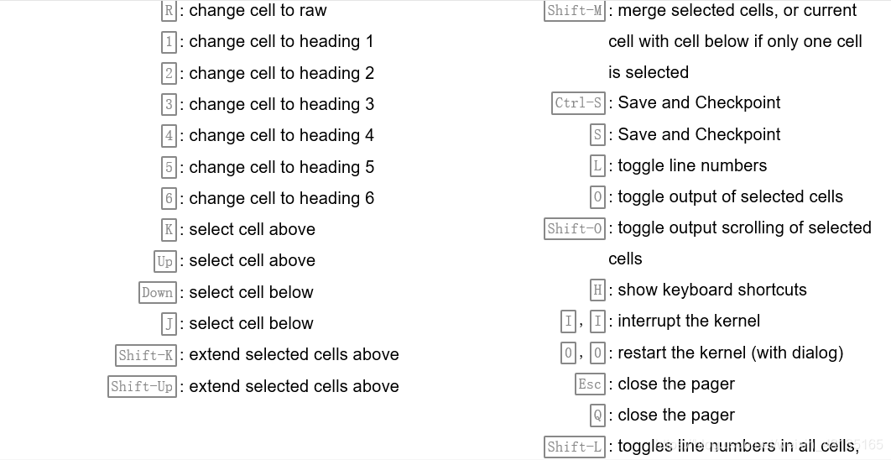Click the Down key shortcut badge
Image resolution: width=891 pixels, height=460 pixels.
tap(158, 292)
